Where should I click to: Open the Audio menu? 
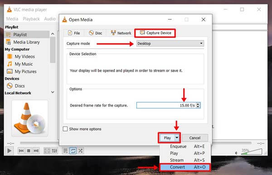point(50,19)
